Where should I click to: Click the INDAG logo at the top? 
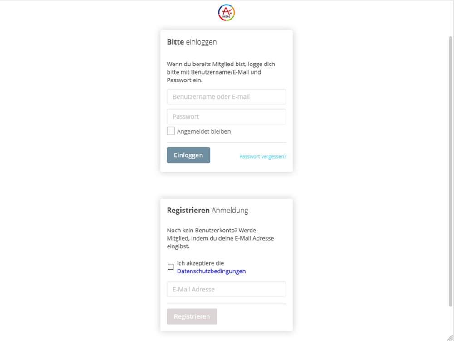pyautogui.click(x=227, y=12)
